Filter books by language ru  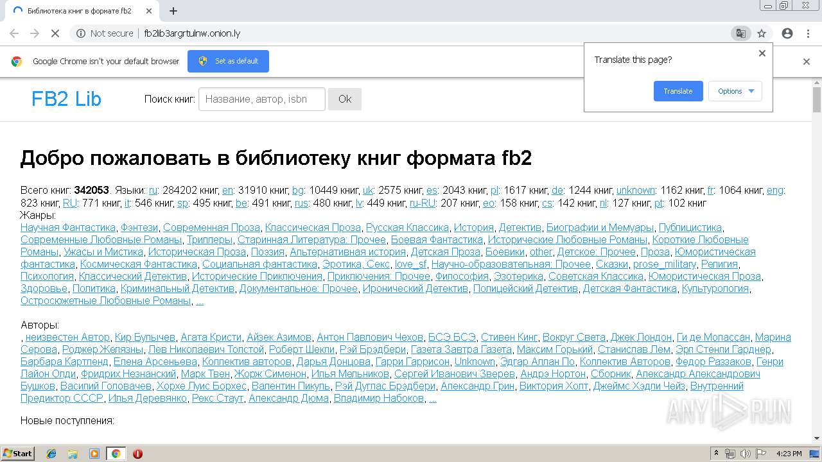coord(153,191)
